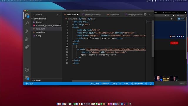Open Trash in the Dock
Screen dimensions: 188x106
coord(130,104)
